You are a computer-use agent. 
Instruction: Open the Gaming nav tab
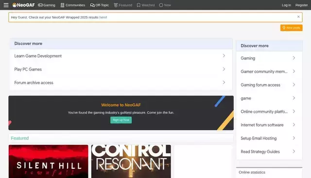[x=47, y=5]
